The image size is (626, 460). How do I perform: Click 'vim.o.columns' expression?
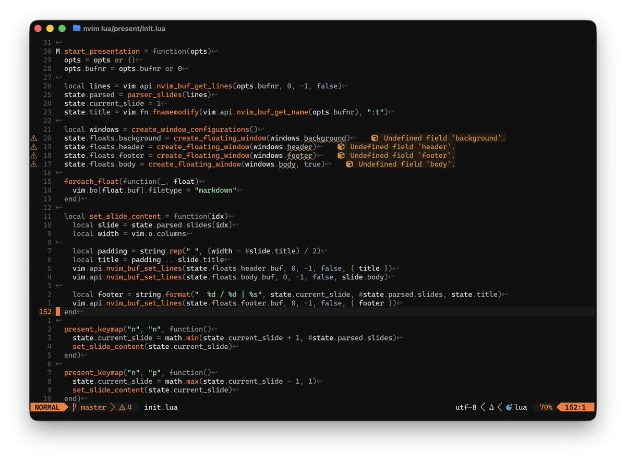159,233
